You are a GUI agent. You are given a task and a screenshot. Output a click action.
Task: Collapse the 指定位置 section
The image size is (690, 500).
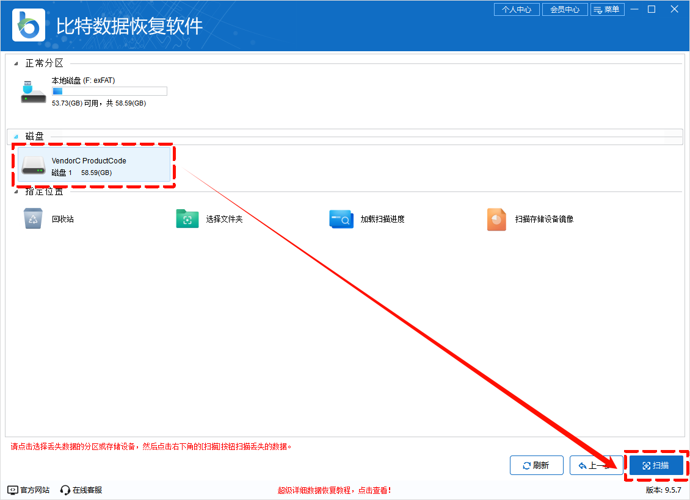tap(16, 193)
